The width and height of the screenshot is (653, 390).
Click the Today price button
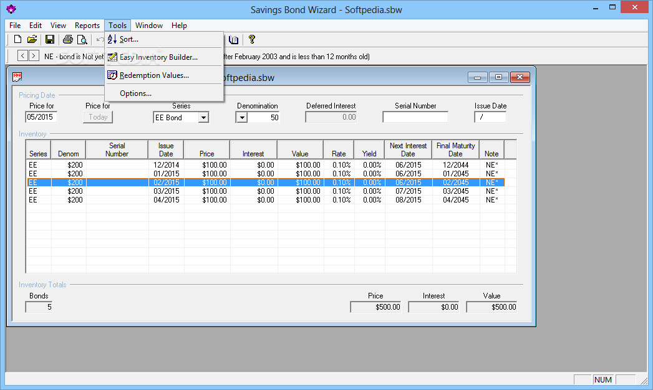click(98, 117)
